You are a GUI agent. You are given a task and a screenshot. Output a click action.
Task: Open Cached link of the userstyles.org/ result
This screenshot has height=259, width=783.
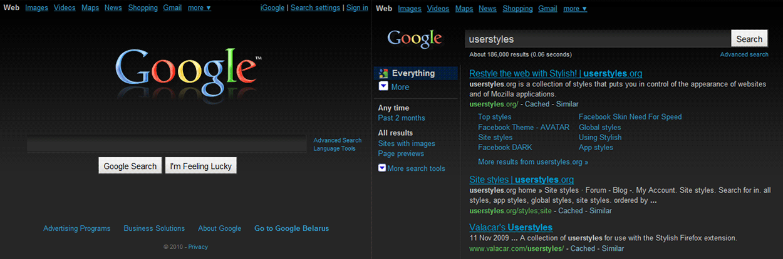(537, 104)
